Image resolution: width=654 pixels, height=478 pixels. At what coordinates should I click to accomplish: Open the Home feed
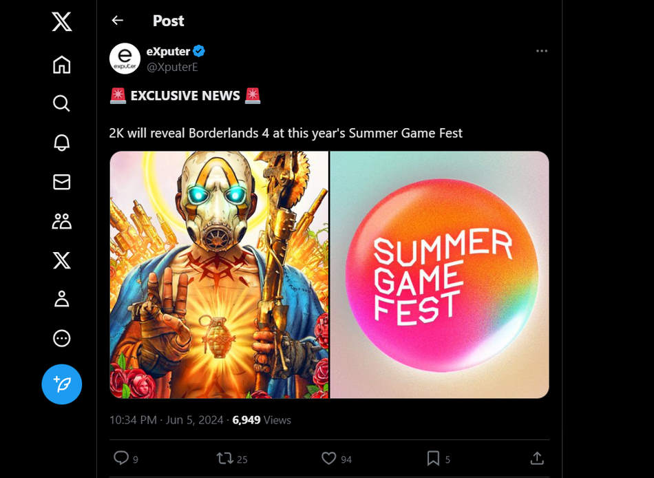click(x=61, y=65)
